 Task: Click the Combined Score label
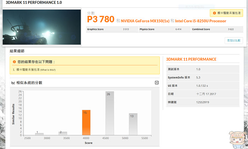(x=201, y=29)
